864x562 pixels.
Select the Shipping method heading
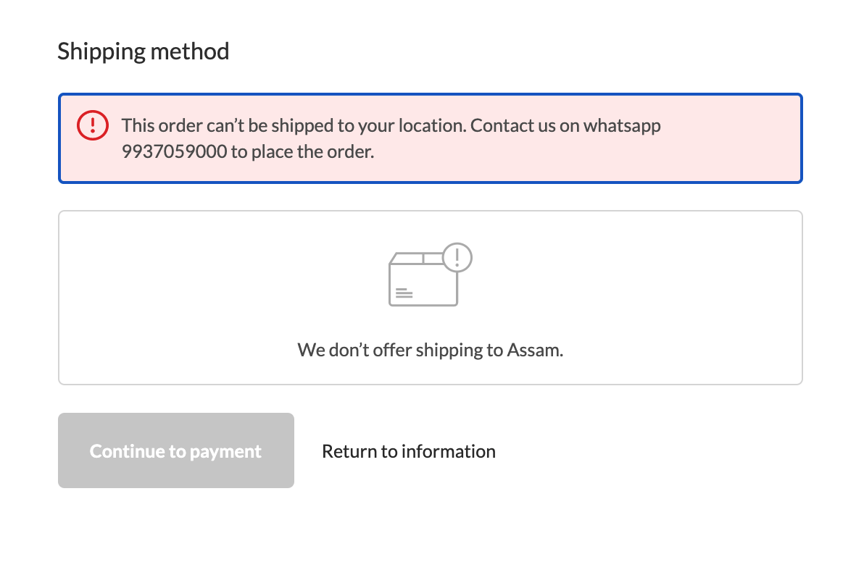(144, 51)
